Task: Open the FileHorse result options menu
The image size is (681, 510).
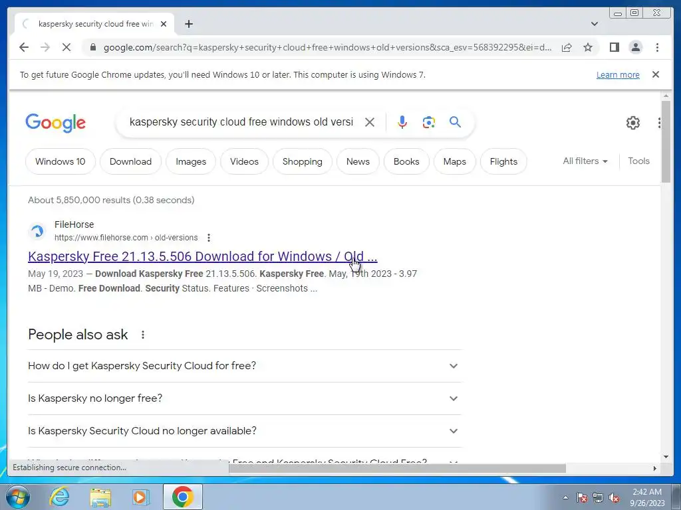Action: point(209,238)
